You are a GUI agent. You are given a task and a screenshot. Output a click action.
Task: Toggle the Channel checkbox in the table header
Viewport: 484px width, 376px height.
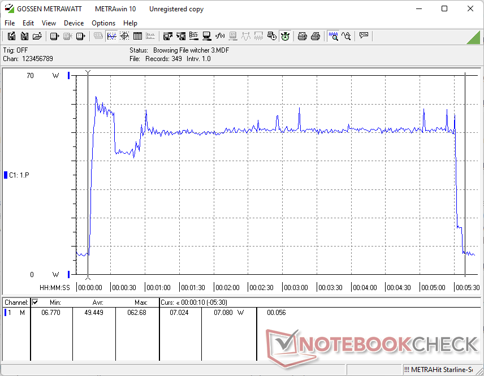point(35,302)
